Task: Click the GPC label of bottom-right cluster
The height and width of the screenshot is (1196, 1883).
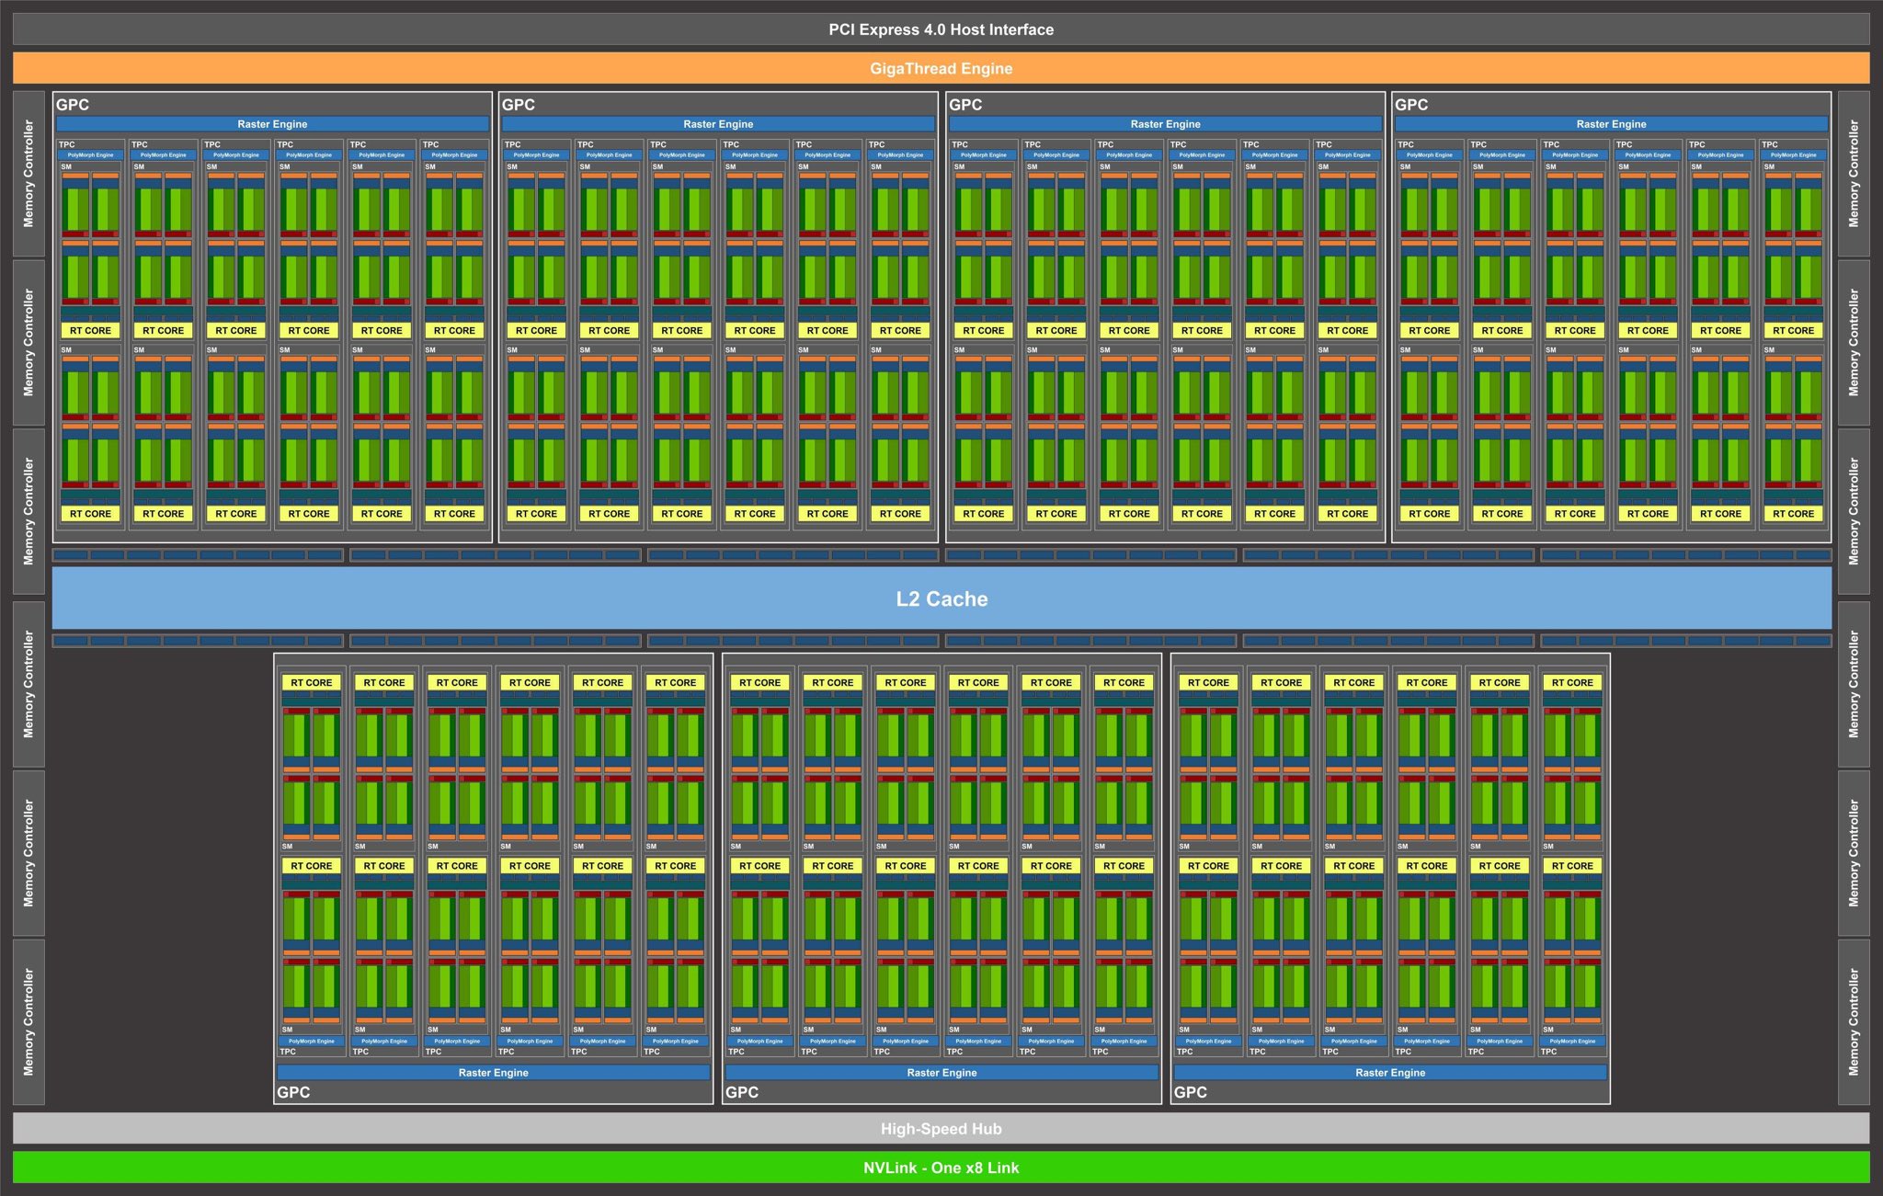Action: point(1190,1092)
